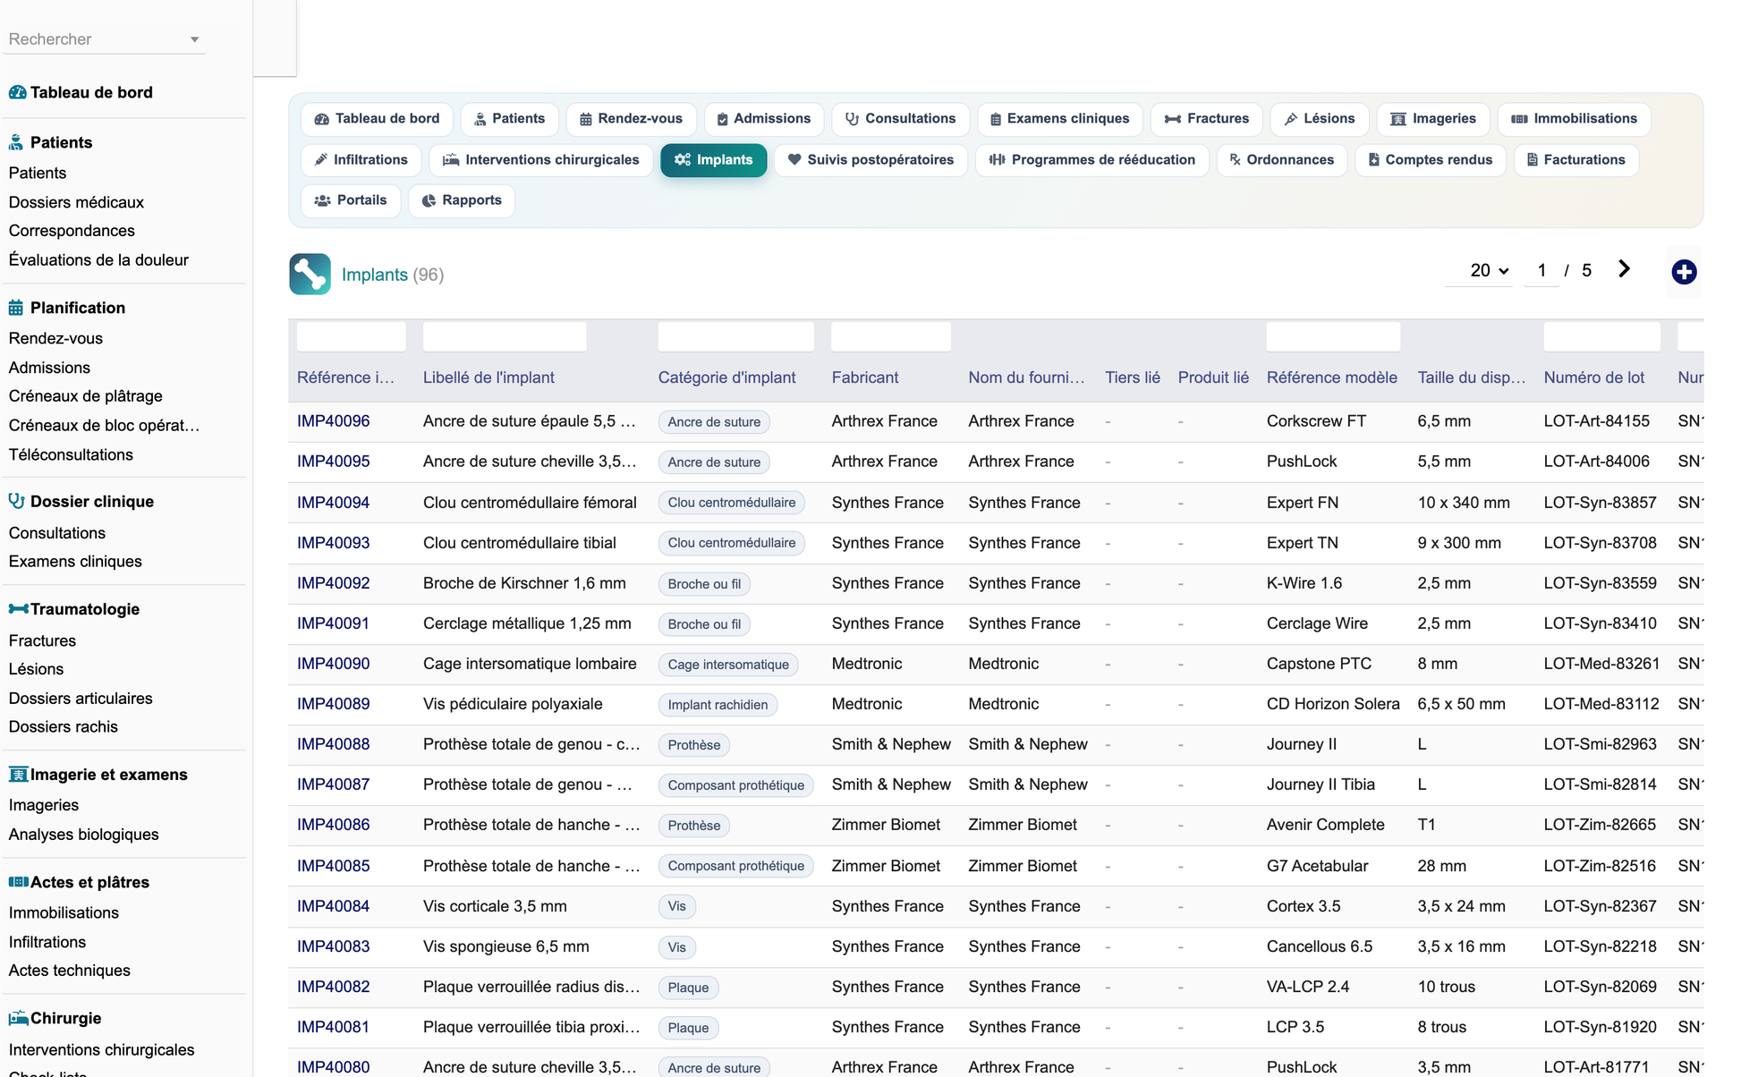Open implant IMP40096 record

click(x=333, y=421)
